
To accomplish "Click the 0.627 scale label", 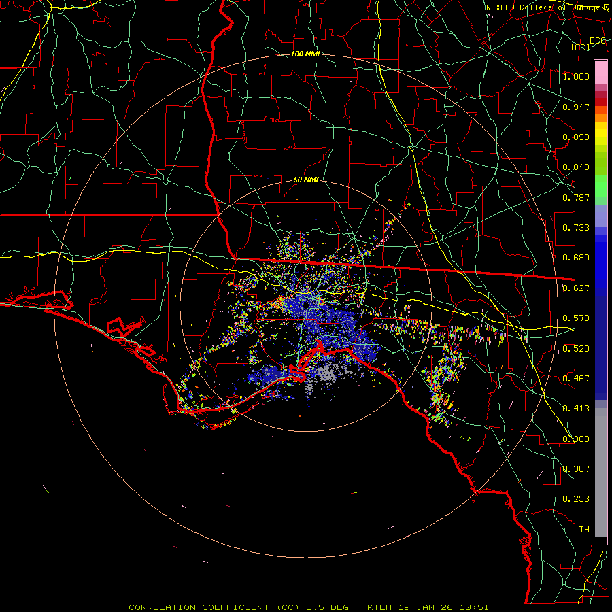I will click(576, 288).
